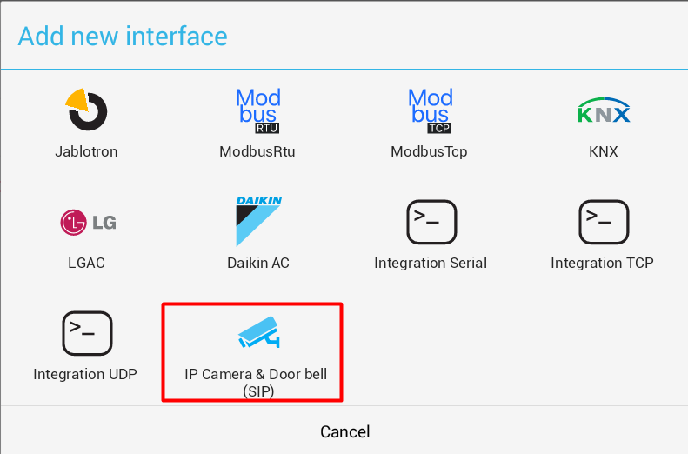The width and height of the screenshot is (688, 454).
Task: Click the "LGAC" text label
Action: pyautogui.click(x=86, y=263)
